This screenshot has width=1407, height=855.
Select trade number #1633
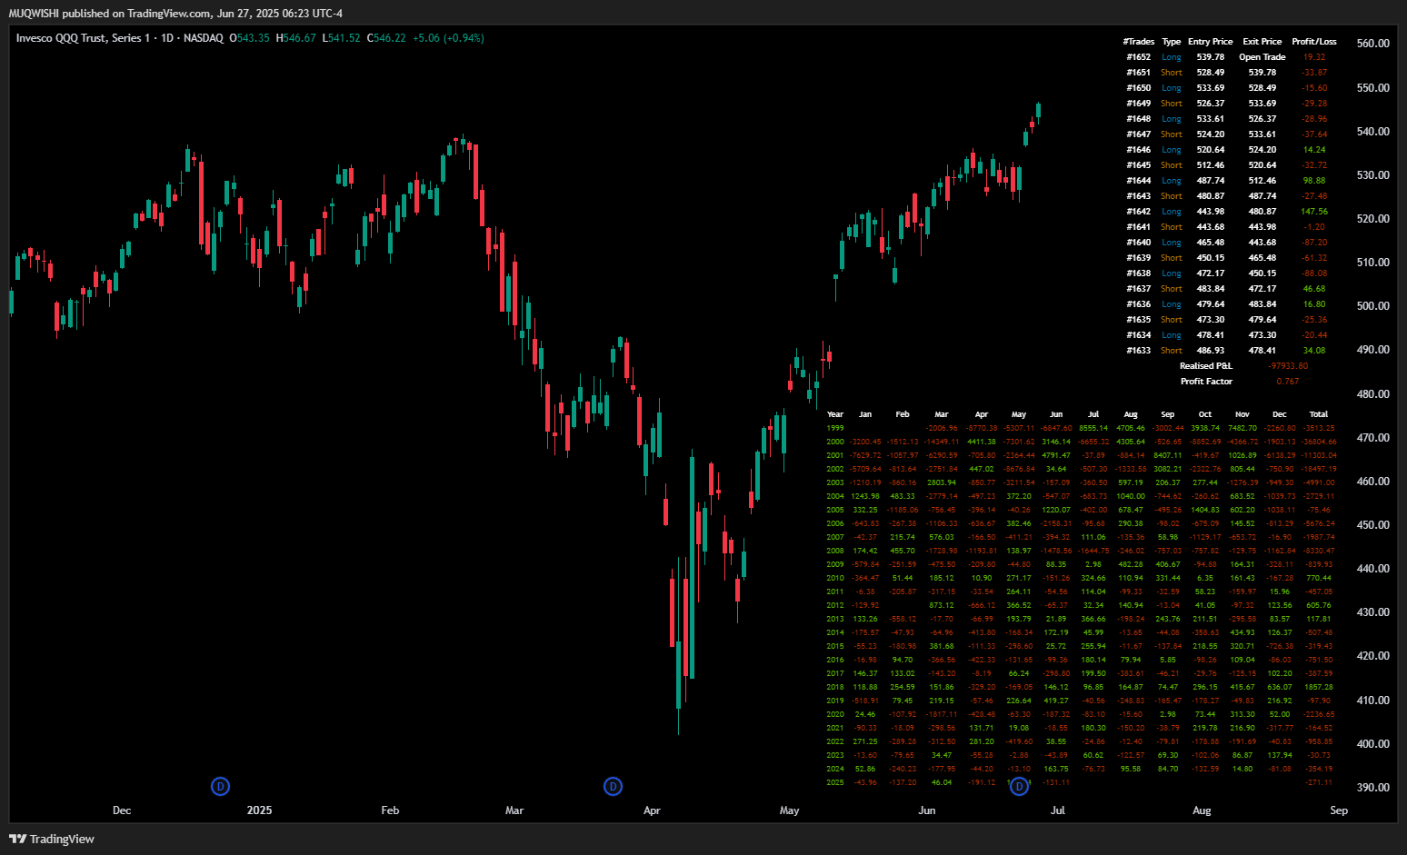click(1139, 351)
